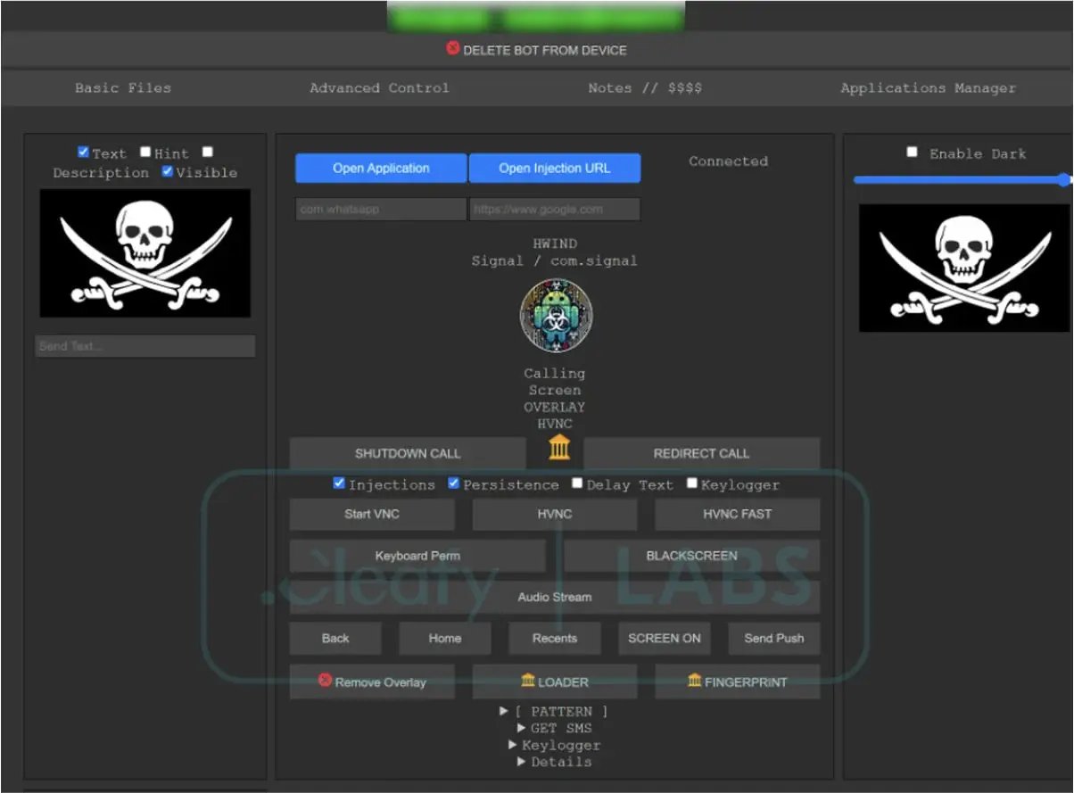Image resolution: width=1074 pixels, height=793 pixels.
Task: Click the red icon beside DELETE BOT FROM DEVICE
Action: tap(453, 49)
